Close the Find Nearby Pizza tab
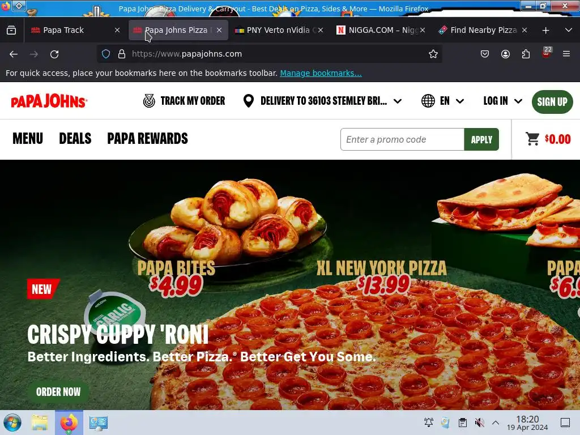 click(524, 30)
